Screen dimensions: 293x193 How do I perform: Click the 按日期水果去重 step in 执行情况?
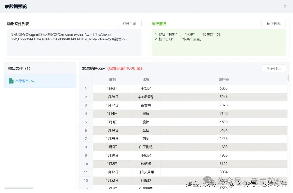point(178,39)
